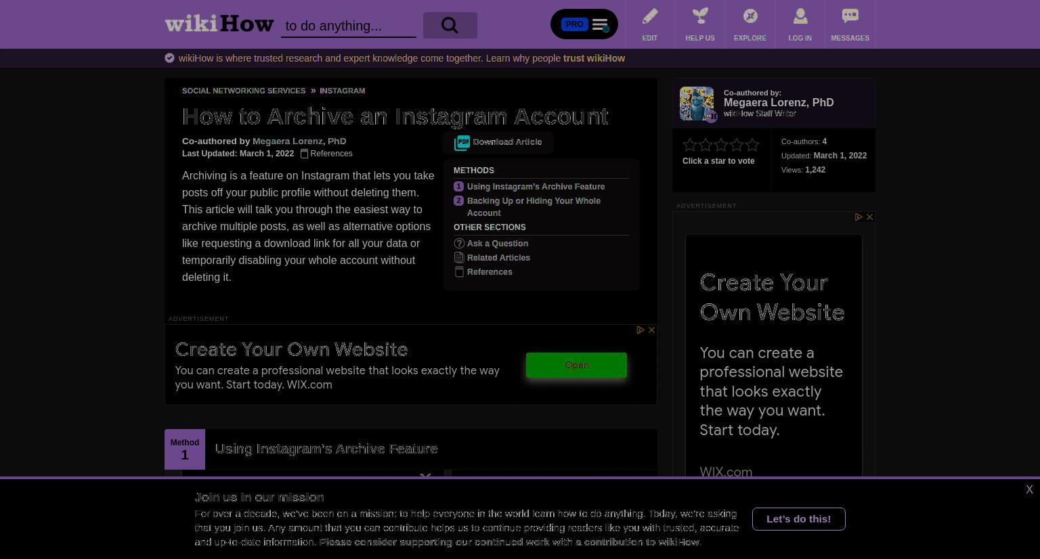Dismiss the Join us in our mission banner
Screen dimensions: 1040x559
[1029, 489]
